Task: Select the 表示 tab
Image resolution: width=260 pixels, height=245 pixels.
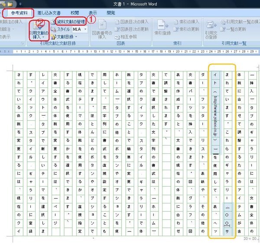Action: (x=93, y=13)
